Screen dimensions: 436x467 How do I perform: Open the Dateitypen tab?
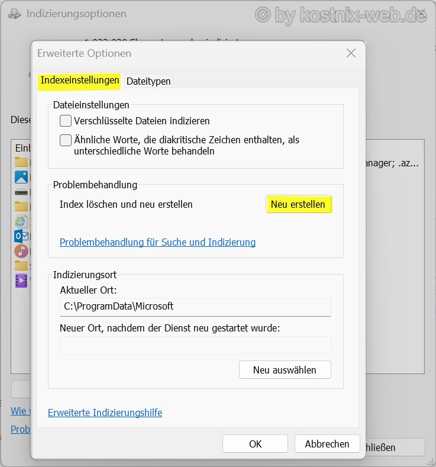(x=148, y=81)
